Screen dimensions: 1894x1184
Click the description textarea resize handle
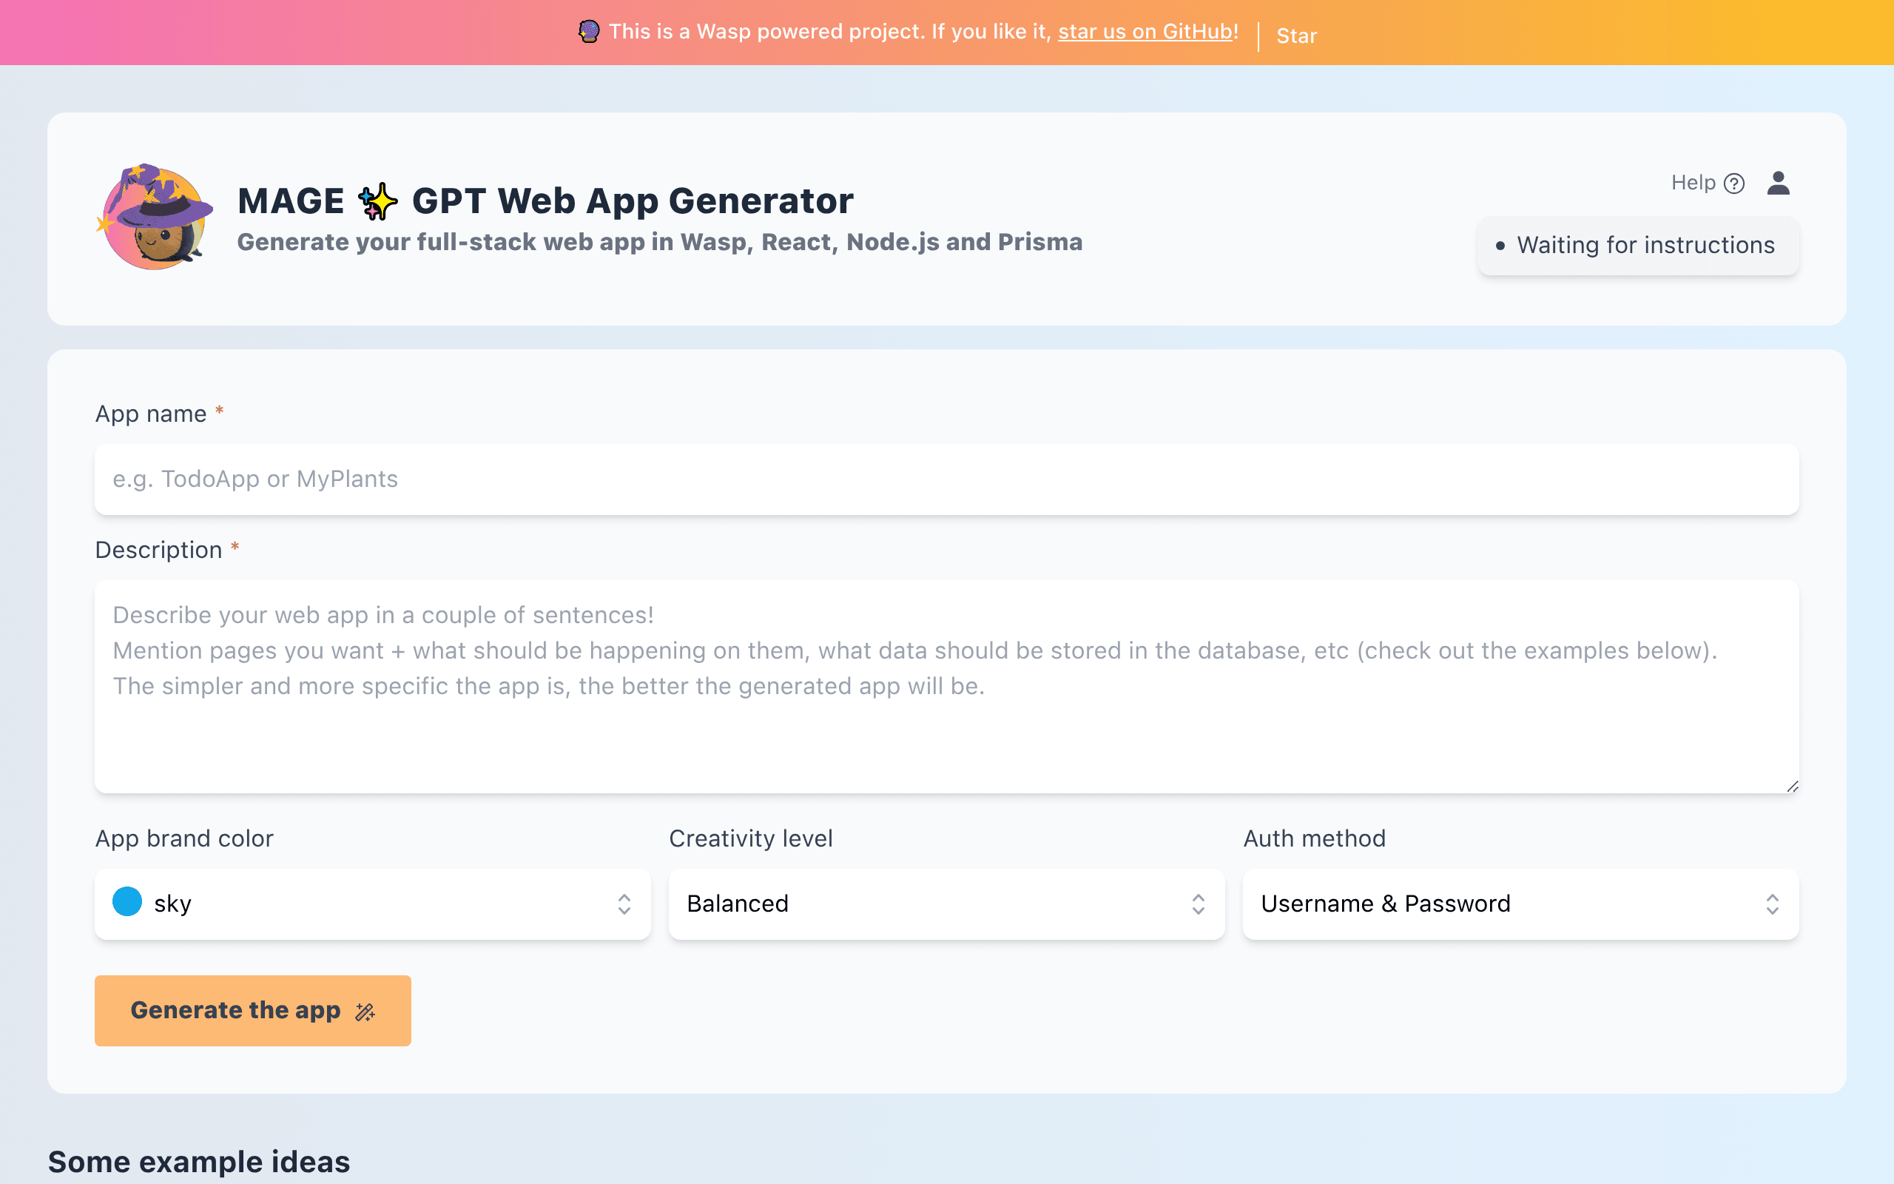coord(1791,786)
